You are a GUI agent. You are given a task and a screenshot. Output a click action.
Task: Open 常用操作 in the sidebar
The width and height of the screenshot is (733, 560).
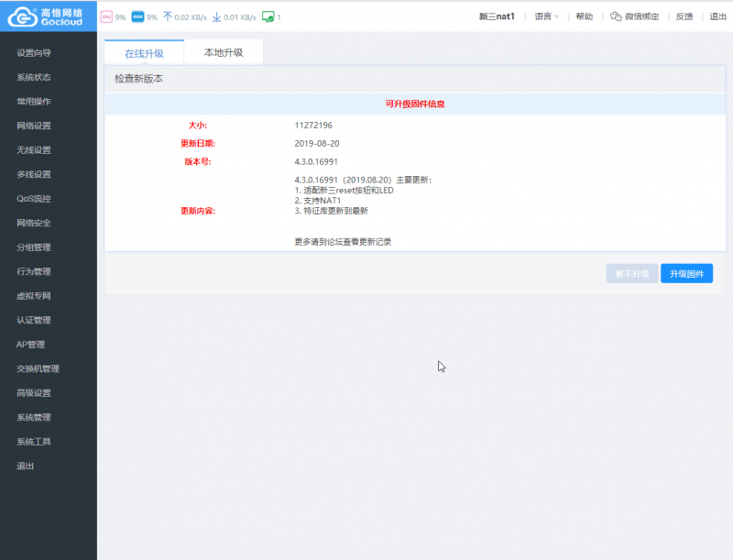(x=34, y=102)
